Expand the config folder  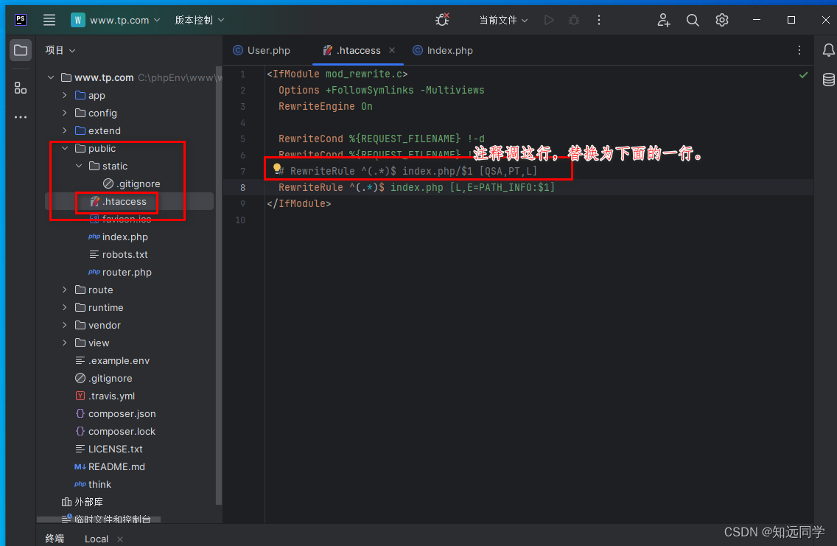pos(65,113)
